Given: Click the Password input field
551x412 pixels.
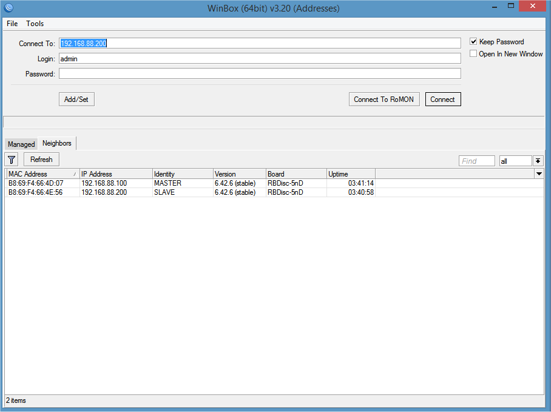Looking at the screenshot, I should click(x=260, y=74).
